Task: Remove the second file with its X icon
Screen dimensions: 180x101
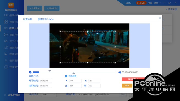Action: [x=163, y=28]
